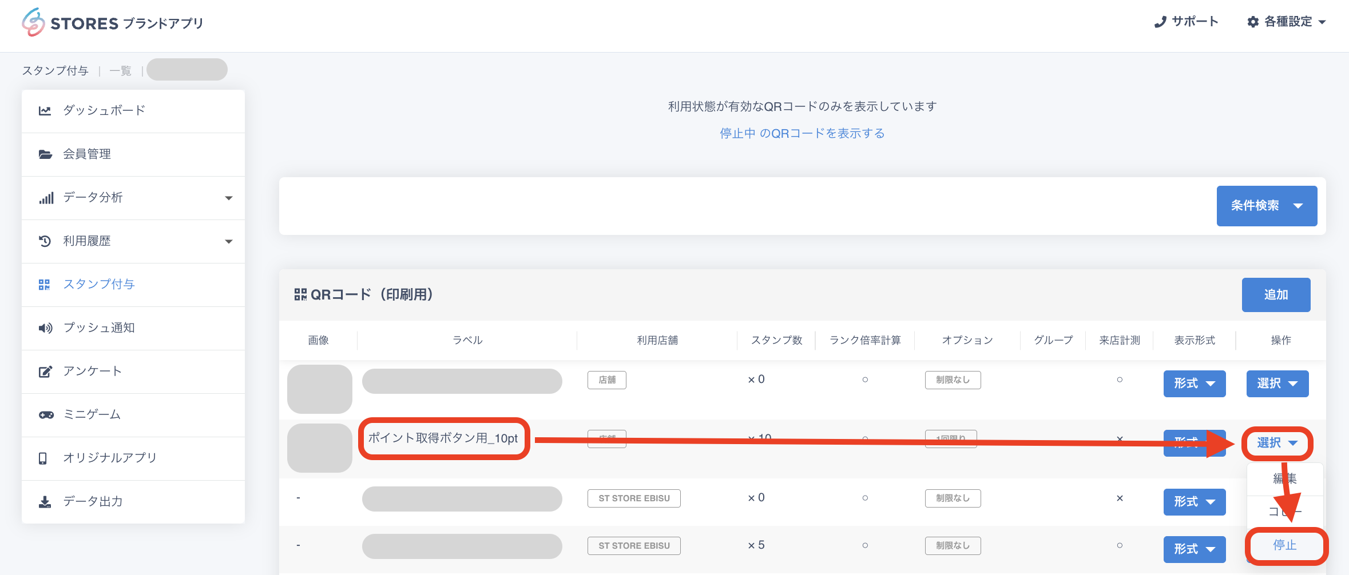Expand the データ分析 submenu arrow

(x=229, y=198)
